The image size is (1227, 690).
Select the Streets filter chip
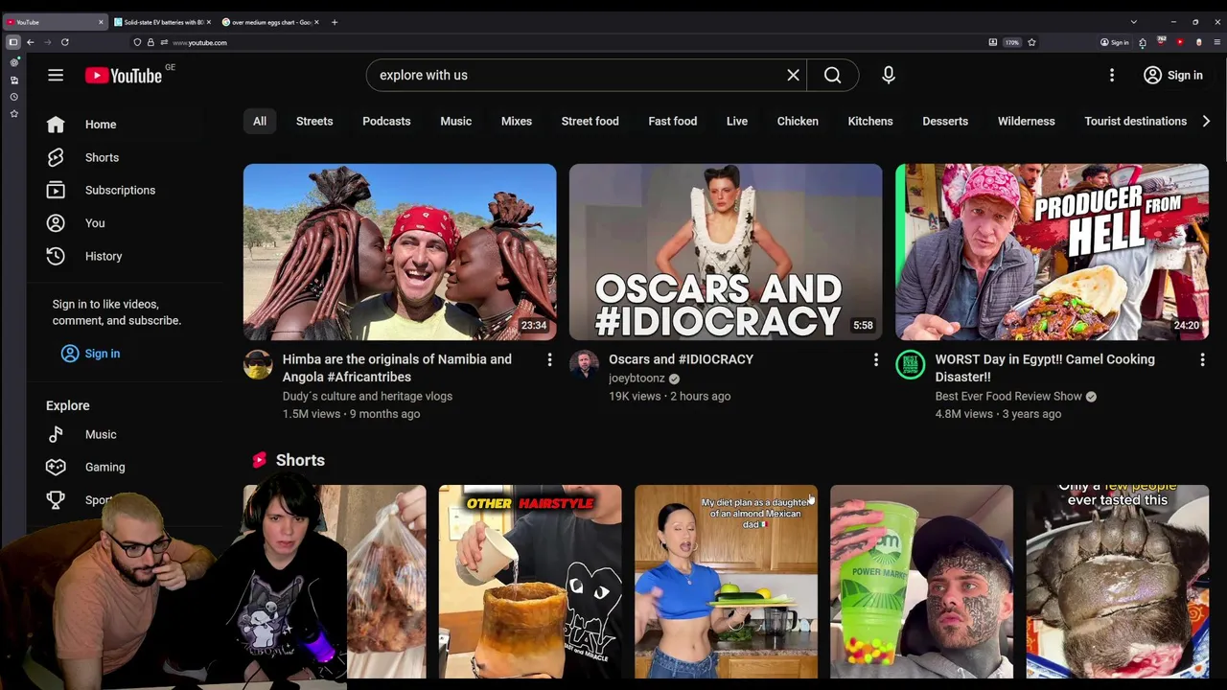tap(314, 121)
